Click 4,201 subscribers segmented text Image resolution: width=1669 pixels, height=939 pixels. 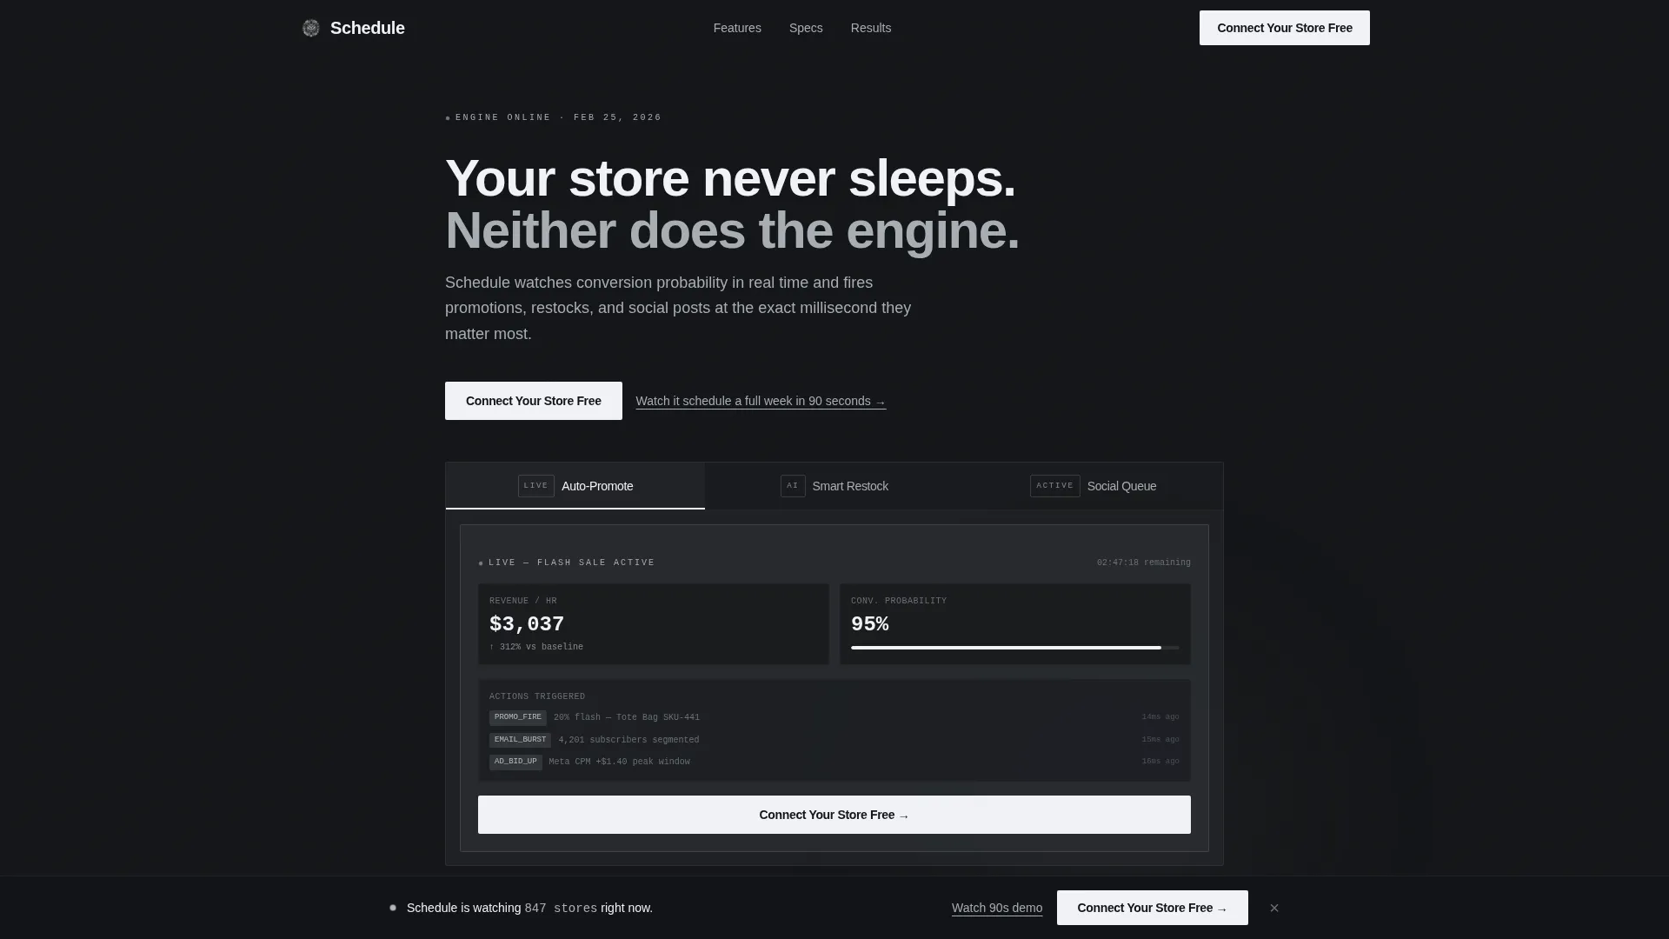(628, 740)
